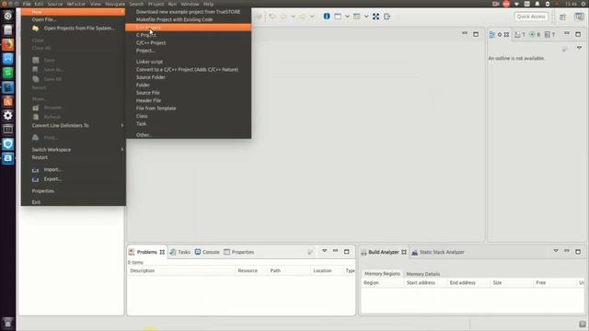Sort by the Description column header
This screenshot has width=589, height=331.
point(181,270)
